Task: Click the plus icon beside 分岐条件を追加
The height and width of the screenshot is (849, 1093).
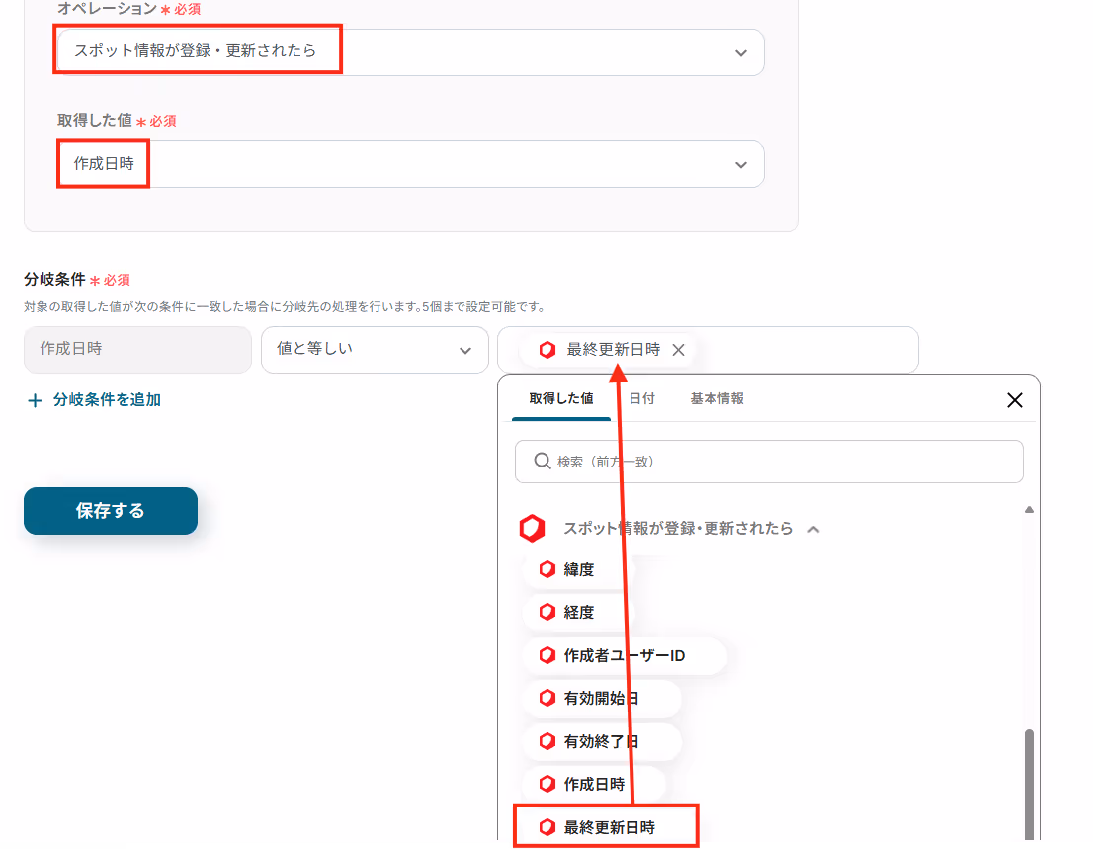Action: point(35,401)
